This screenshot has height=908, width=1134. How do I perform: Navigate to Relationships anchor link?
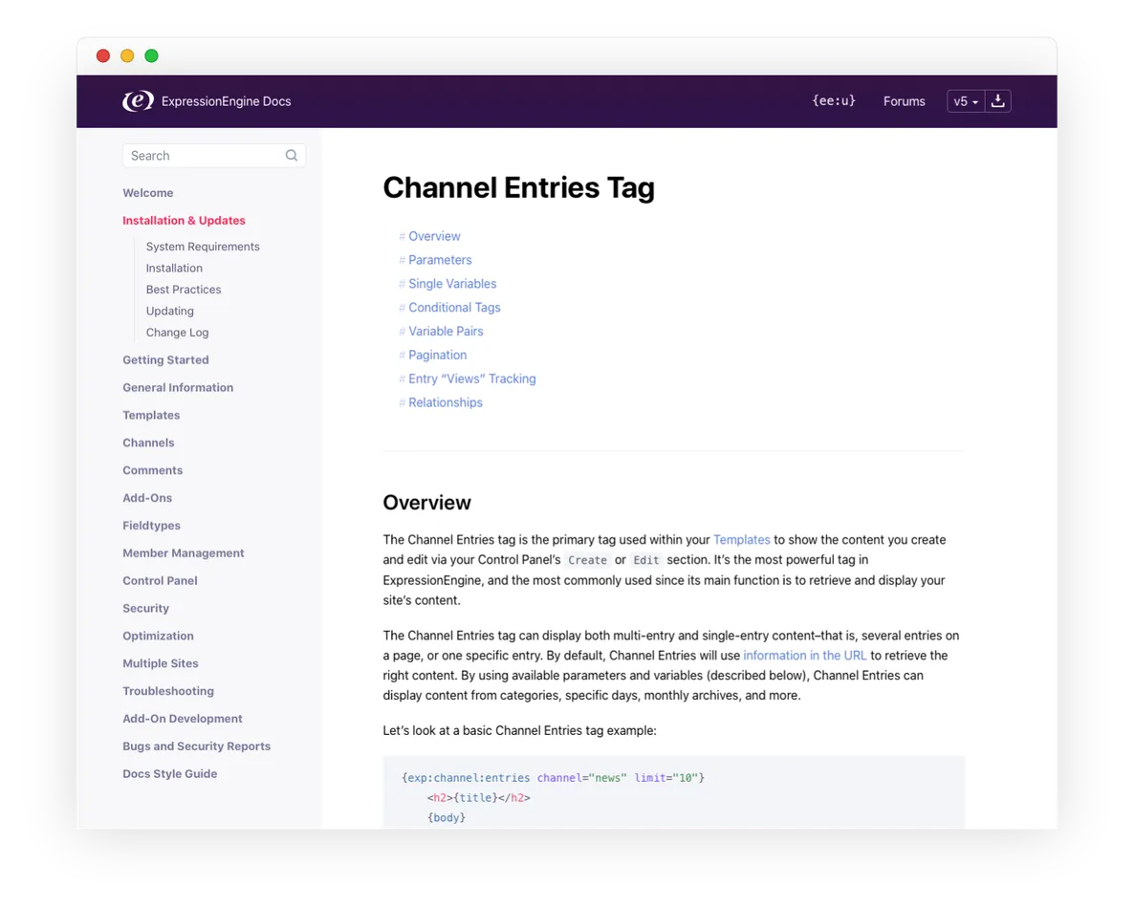point(445,403)
